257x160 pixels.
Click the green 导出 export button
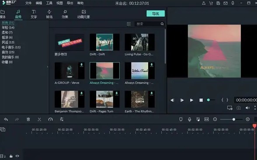pos(156,14)
